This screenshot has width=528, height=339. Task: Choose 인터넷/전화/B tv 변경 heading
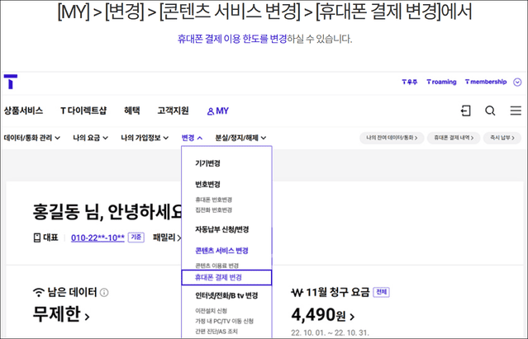click(x=226, y=295)
